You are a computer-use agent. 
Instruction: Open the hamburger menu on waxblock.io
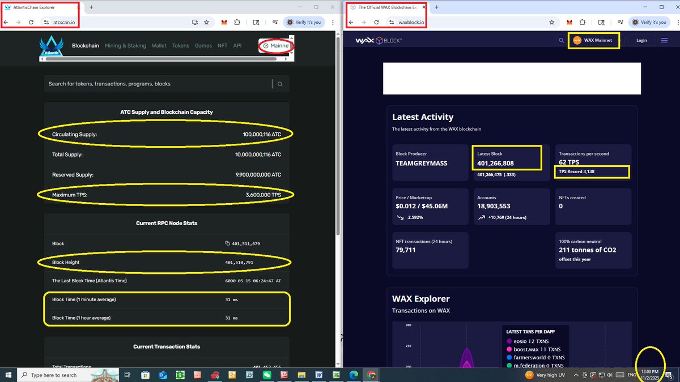click(x=664, y=40)
